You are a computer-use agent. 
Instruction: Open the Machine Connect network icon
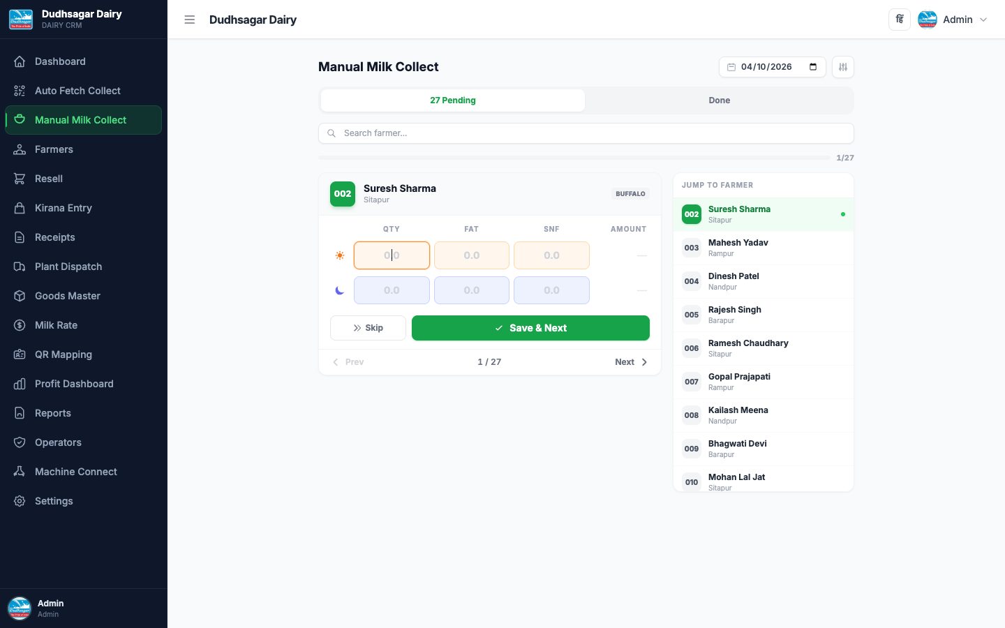[x=20, y=472]
